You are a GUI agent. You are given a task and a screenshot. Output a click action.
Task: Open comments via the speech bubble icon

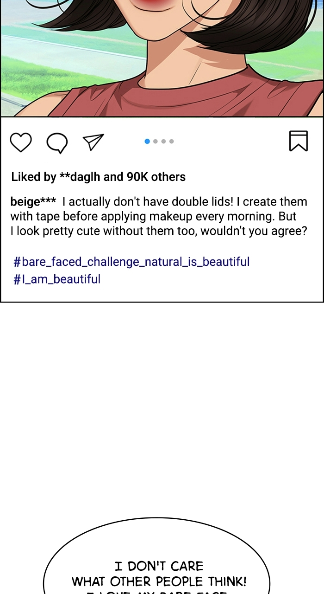click(57, 142)
